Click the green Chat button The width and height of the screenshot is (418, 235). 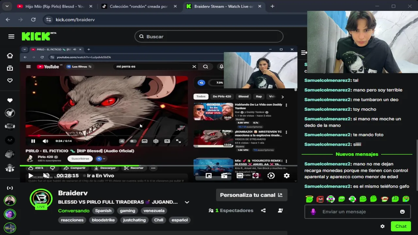click(x=401, y=226)
